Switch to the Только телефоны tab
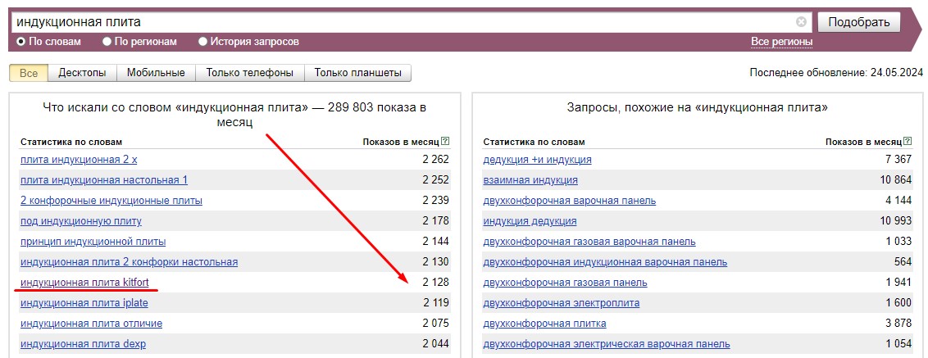Image resolution: width=928 pixels, height=358 pixels. point(250,74)
